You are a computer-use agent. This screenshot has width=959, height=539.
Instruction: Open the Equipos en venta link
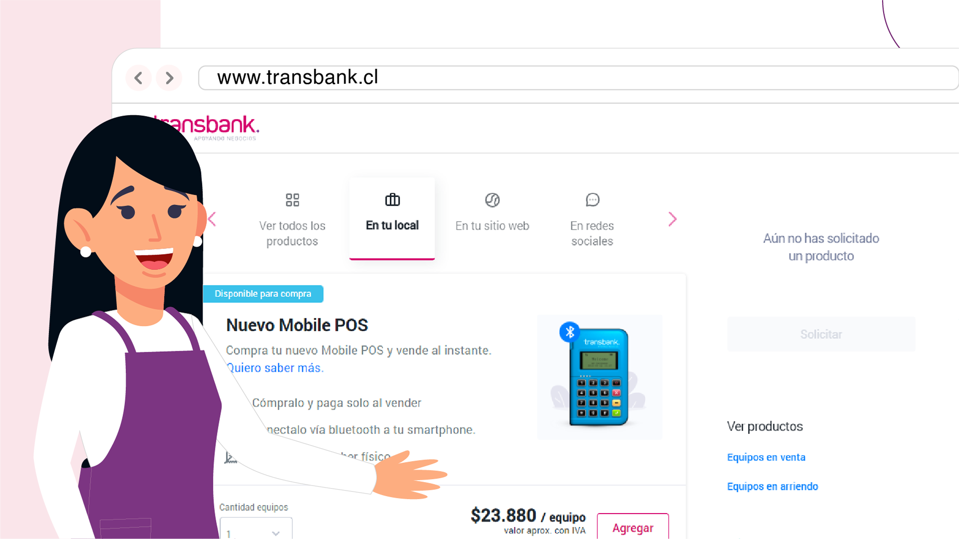coord(766,457)
